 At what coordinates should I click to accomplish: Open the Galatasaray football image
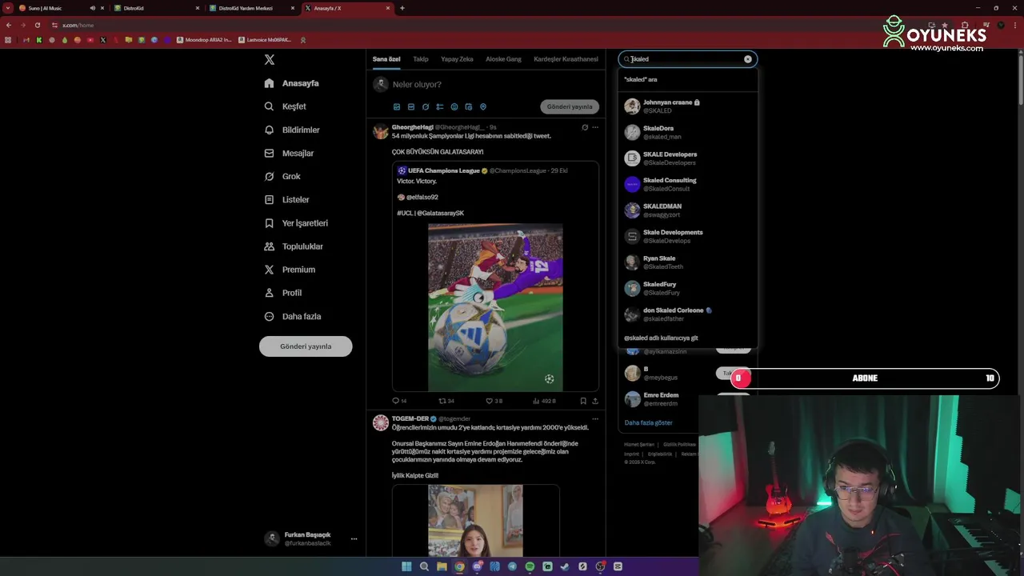tap(495, 307)
